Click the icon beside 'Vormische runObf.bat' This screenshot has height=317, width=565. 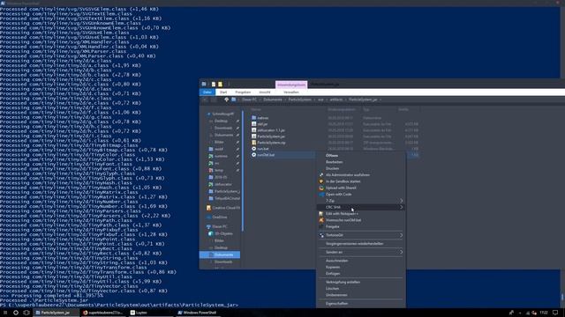coord(321,220)
